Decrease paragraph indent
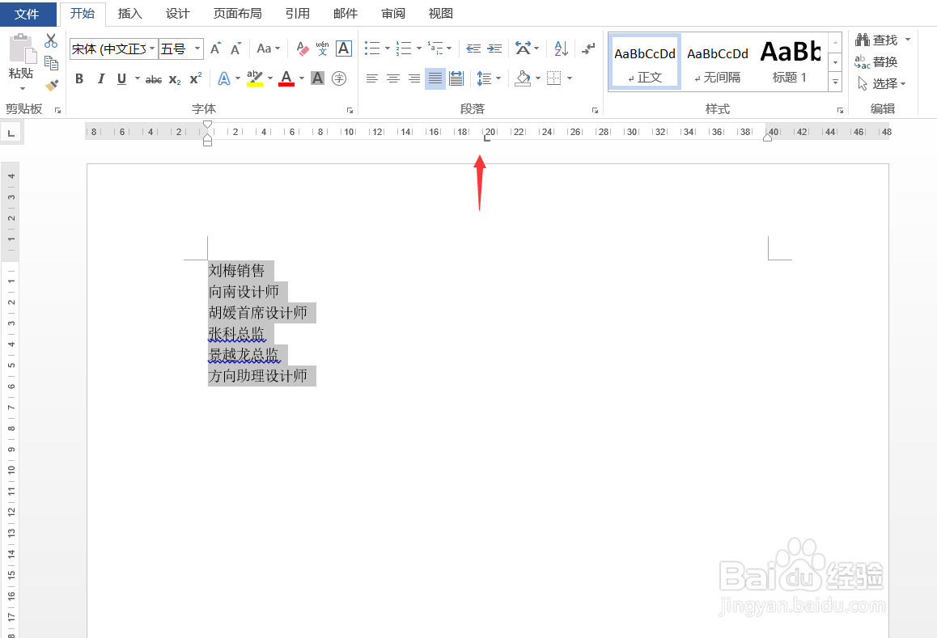 point(473,49)
